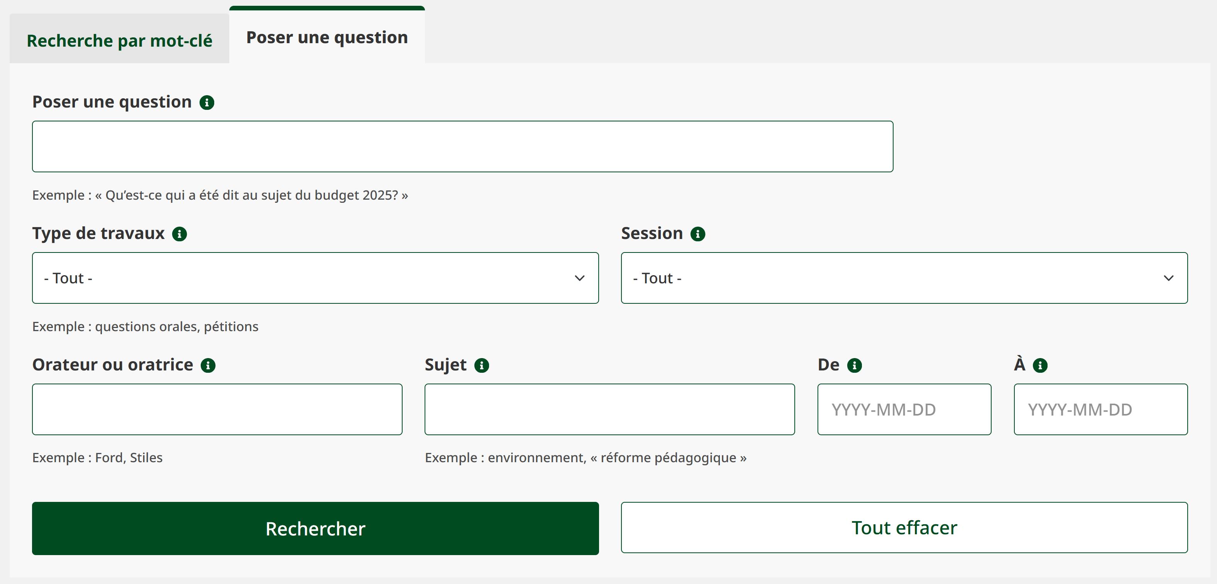This screenshot has height=584, width=1217.
Task: Click the "À" YYYY-MM-DD date field
Action: pyautogui.click(x=1100, y=409)
